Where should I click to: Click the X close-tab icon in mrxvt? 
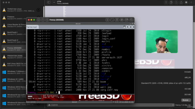pos(127,27)
